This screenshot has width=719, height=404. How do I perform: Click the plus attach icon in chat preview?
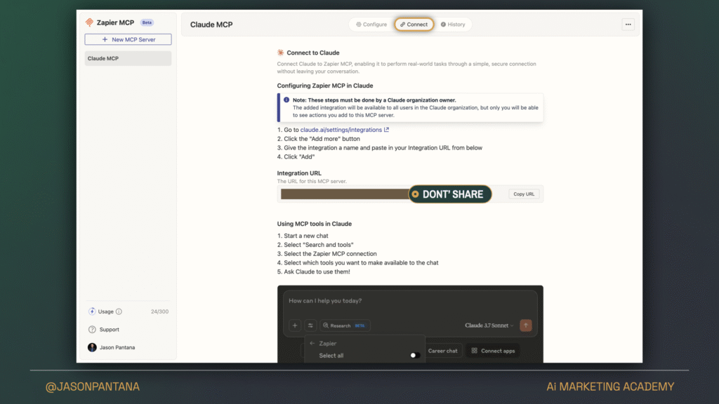(295, 325)
